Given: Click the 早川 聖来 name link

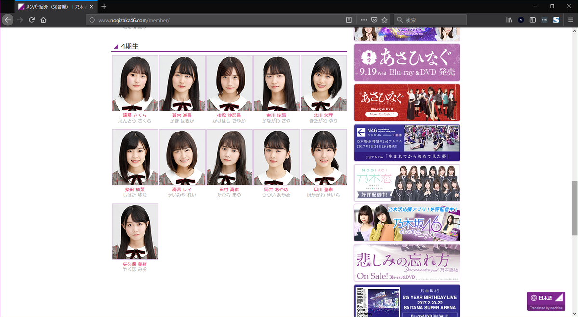Looking at the screenshot, I should click(324, 190).
